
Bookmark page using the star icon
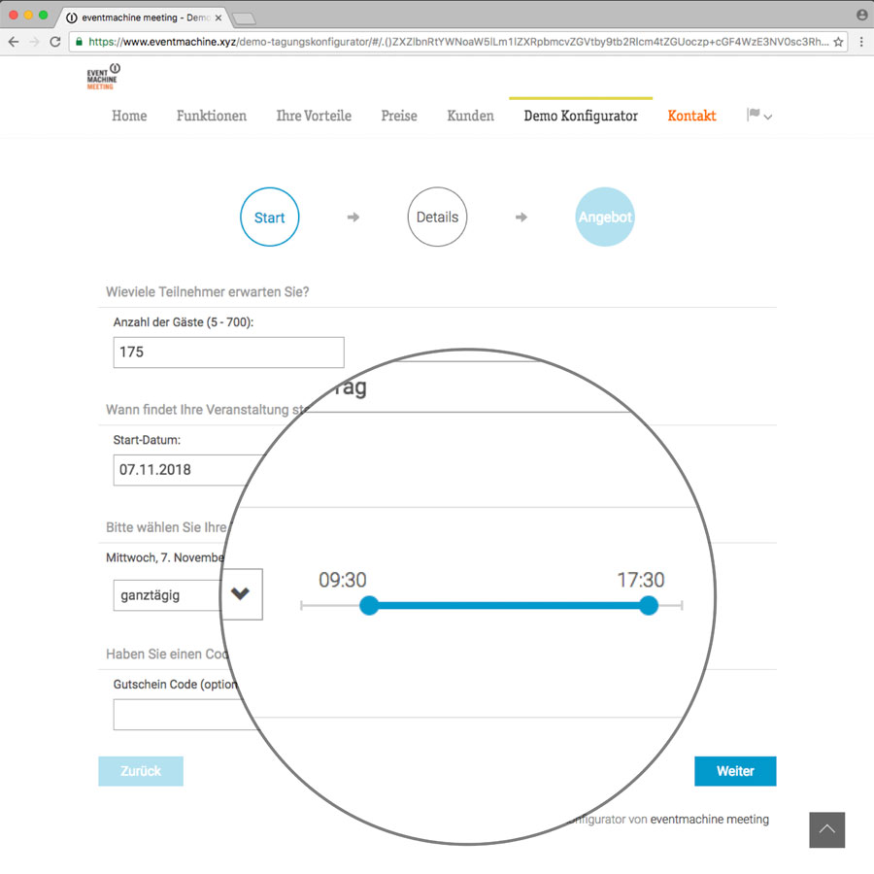click(838, 42)
